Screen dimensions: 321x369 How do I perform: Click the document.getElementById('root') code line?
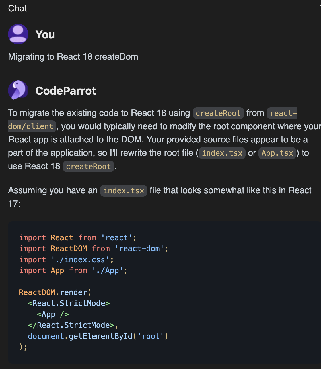click(x=98, y=336)
